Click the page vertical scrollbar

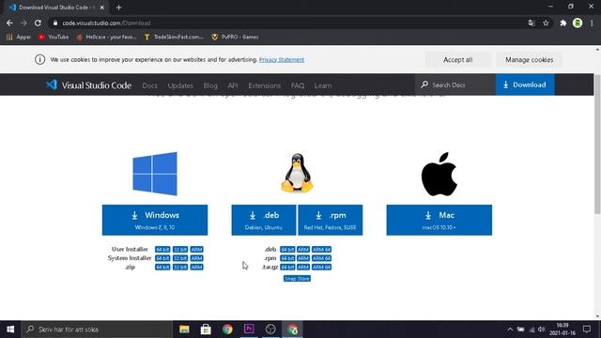597,144
